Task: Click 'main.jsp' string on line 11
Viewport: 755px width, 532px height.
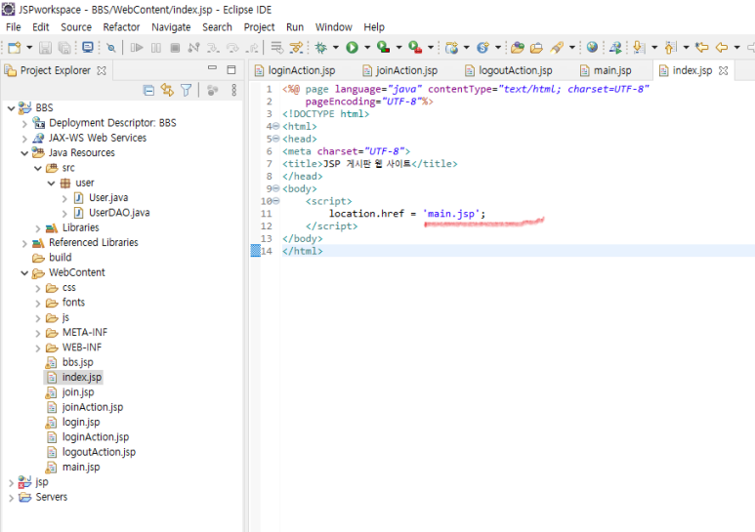Action: (451, 214)
